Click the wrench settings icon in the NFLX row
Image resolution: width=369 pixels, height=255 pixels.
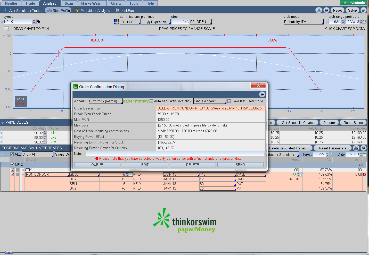pos(361,165)
